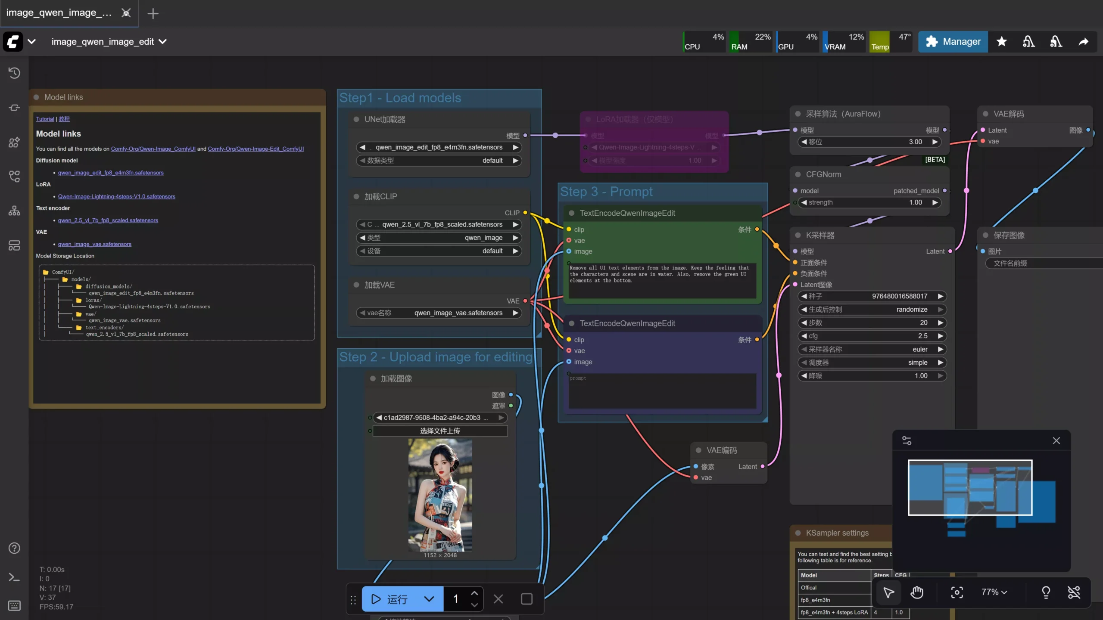Open a new workflow tab
The width and height of the screenshot is (1103, 620).
tap(153, 14)
